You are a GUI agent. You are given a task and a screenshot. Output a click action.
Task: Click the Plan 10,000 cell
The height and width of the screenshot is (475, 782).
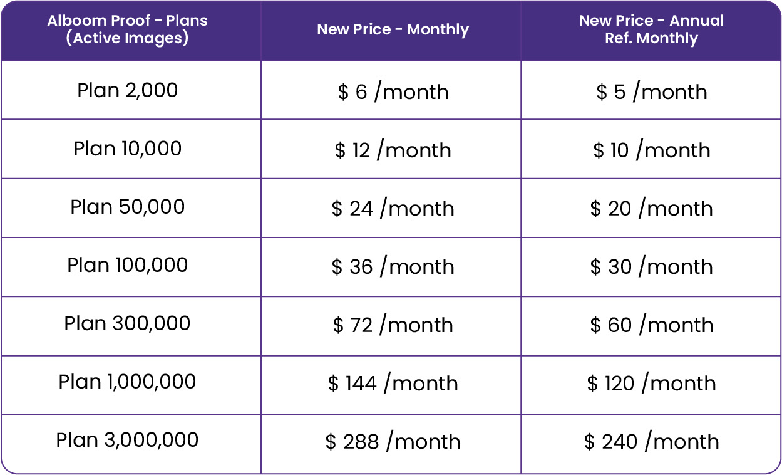[128, 149]
